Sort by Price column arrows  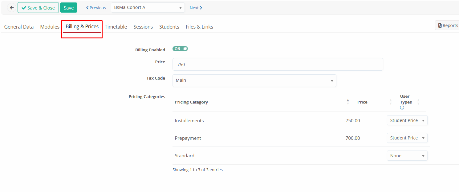(x=391, y=102)
